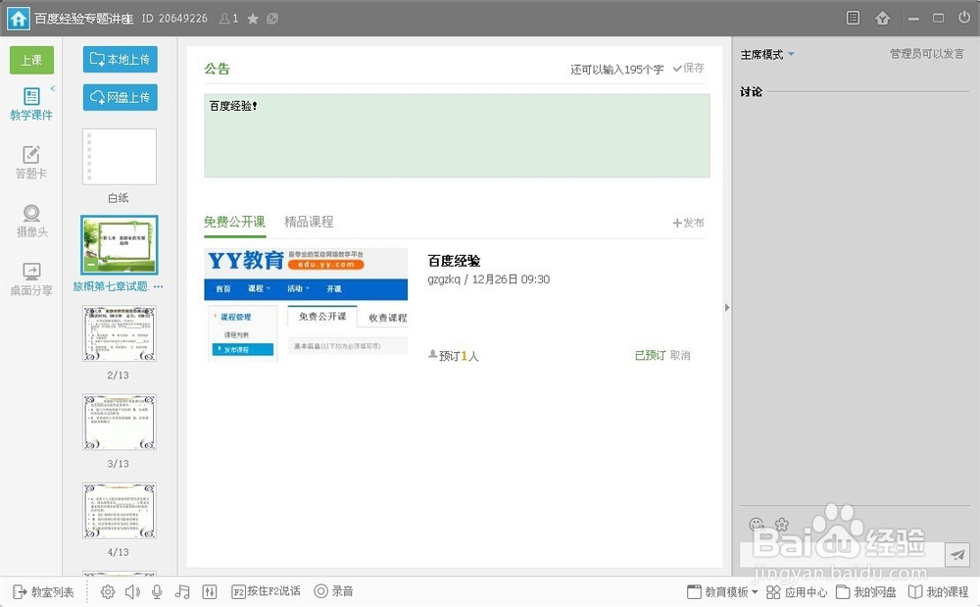Open more options dots beside 旅概第七章试题
Image resolution: width=980 pixels, height=607 pixels.
(158, 286)
